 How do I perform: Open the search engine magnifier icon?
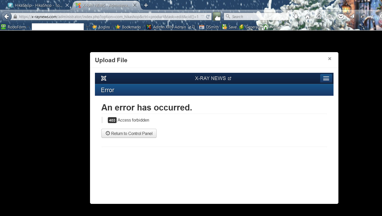(228, 17)
